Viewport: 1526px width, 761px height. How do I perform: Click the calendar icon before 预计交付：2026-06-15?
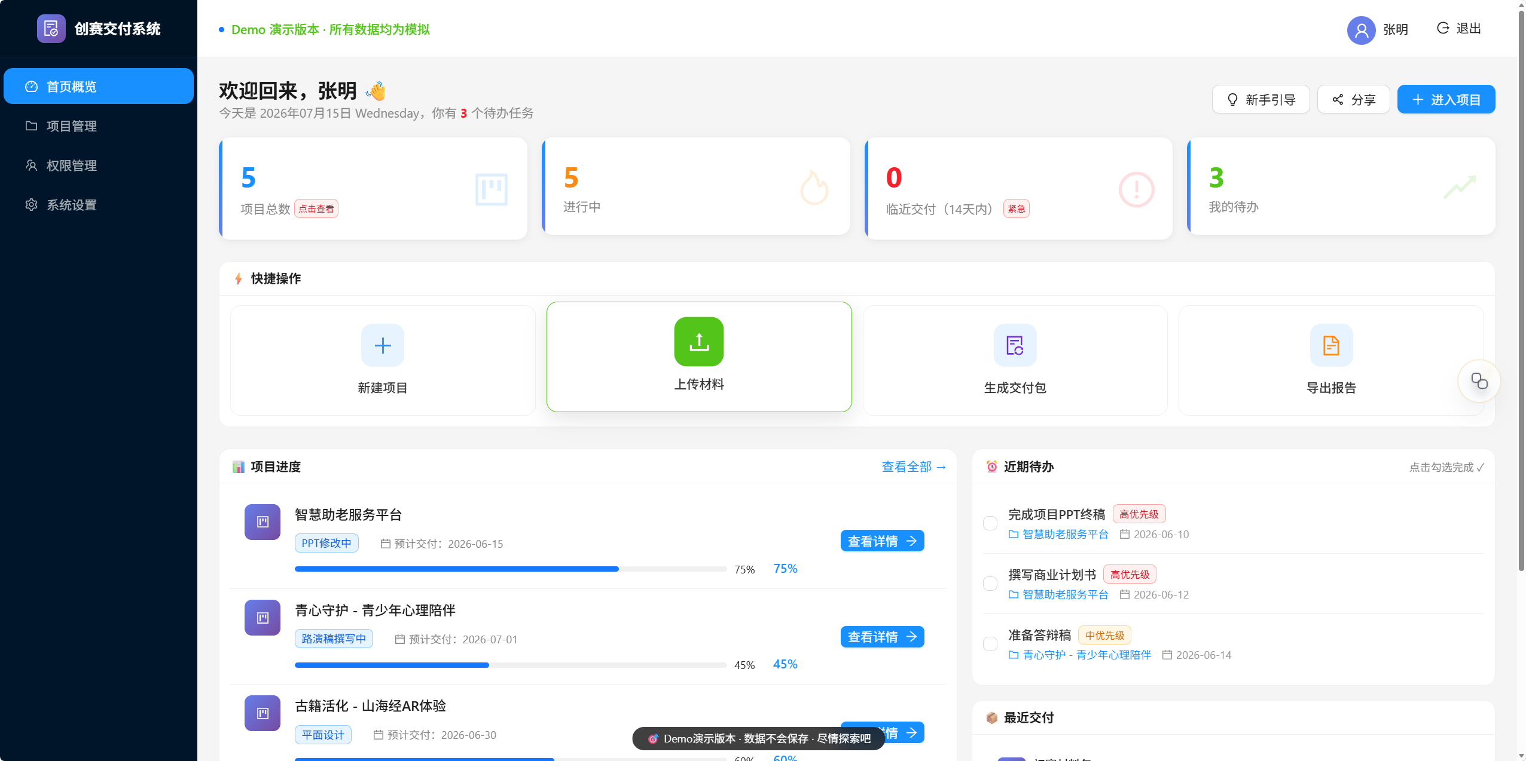coord(386,544)
